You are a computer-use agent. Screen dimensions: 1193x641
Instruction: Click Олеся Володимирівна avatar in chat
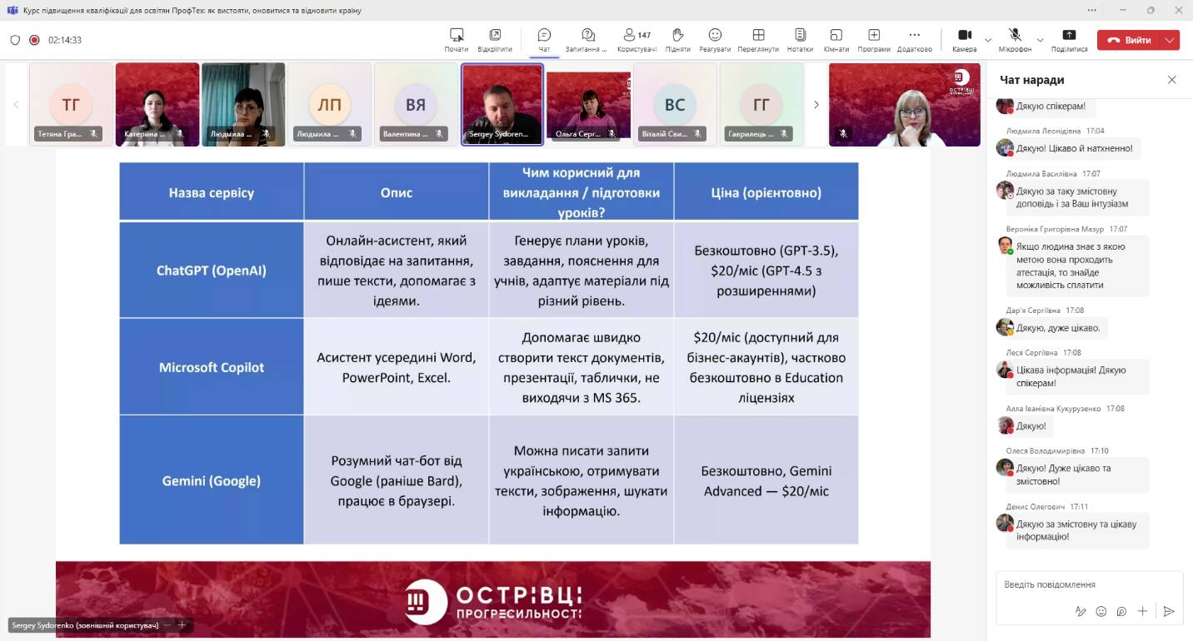pos(1006,468)
